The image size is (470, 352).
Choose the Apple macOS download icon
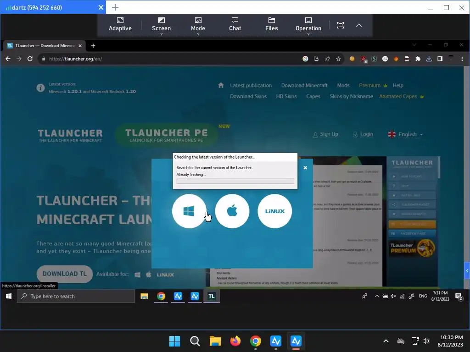coord(232,211)
